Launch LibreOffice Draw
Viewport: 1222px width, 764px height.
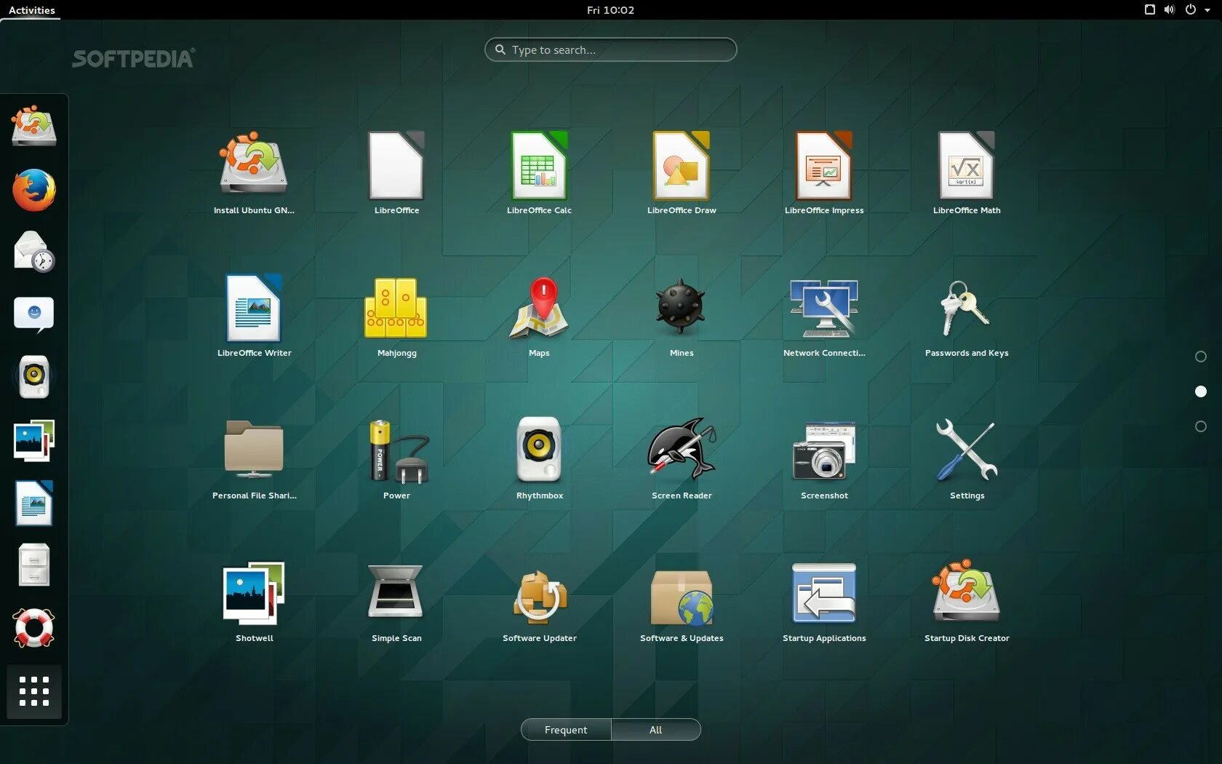[x=682, y=172]
